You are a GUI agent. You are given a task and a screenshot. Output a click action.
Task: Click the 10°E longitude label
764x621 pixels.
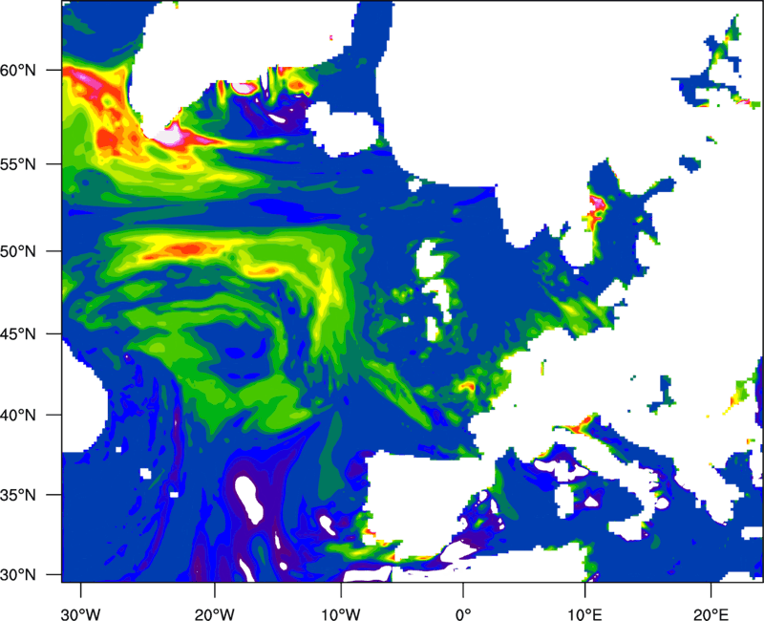pyautogui.click(x=584, y=614)
